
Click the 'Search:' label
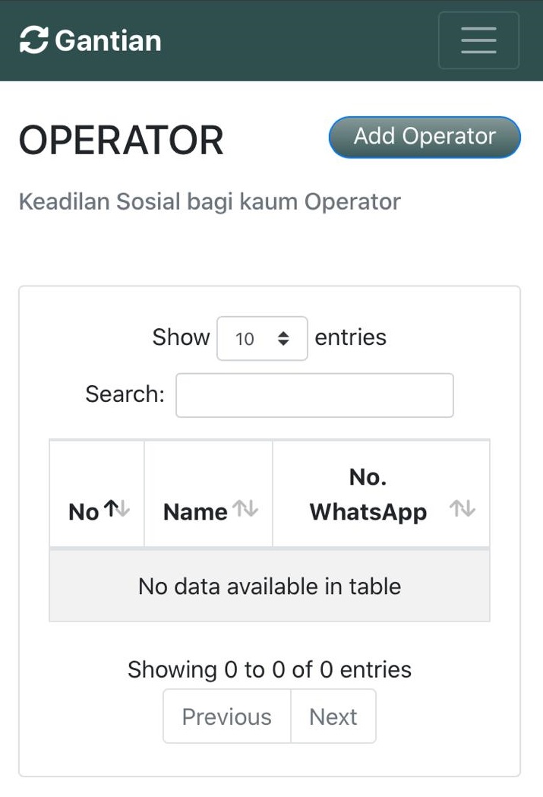click(125, 394)
